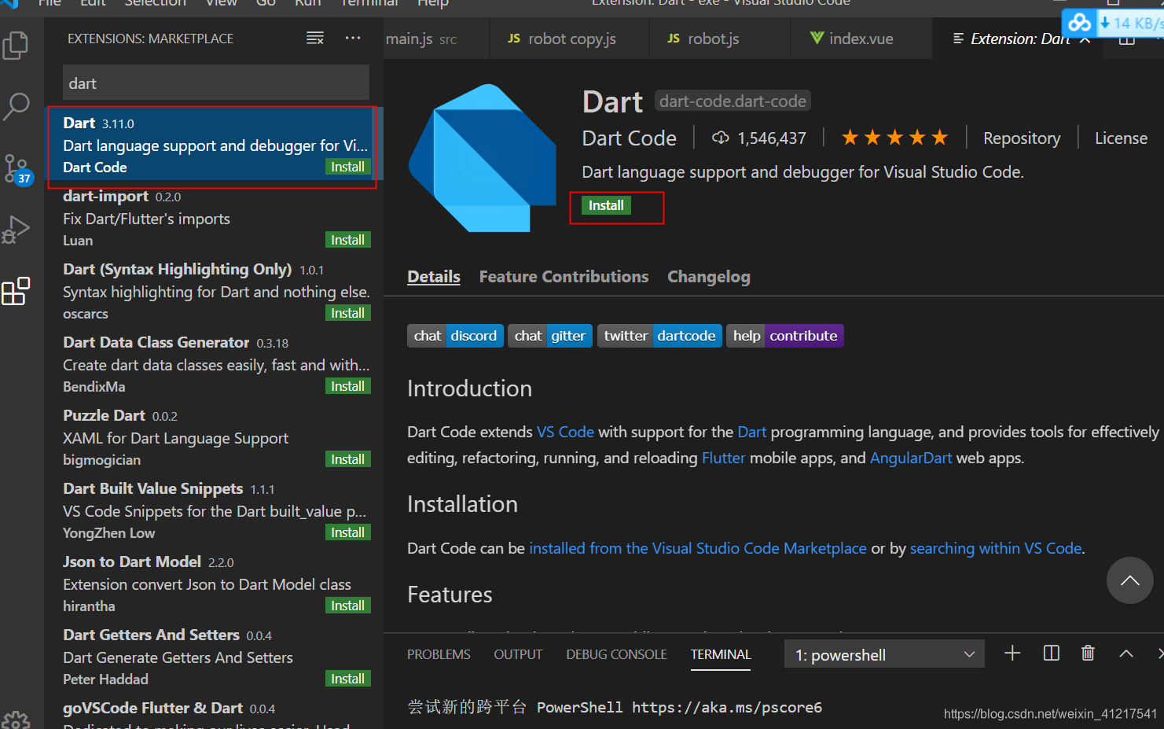Open the Repository link
Screen dimensions: 1164x729
coord(1022,138)
